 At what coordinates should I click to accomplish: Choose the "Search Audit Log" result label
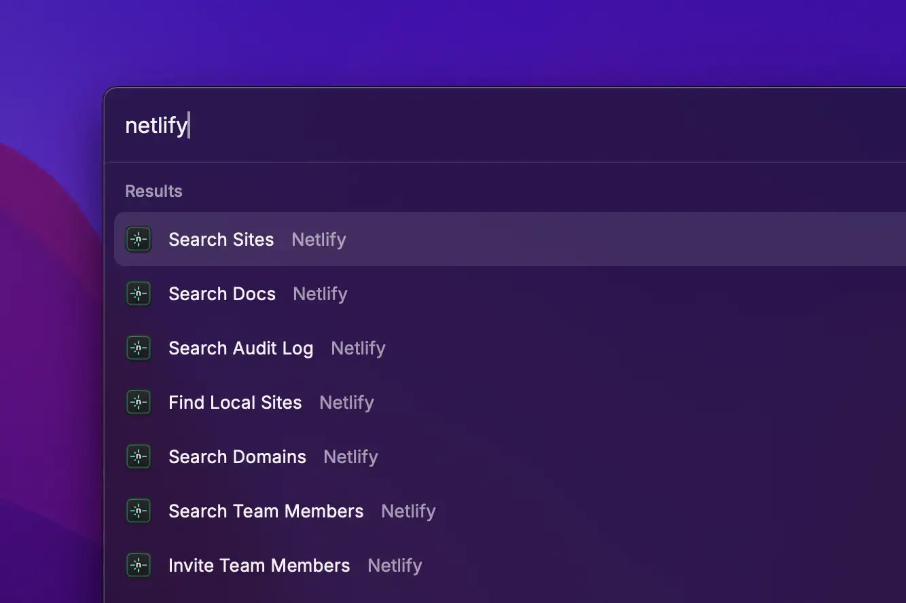click(241, 348)
